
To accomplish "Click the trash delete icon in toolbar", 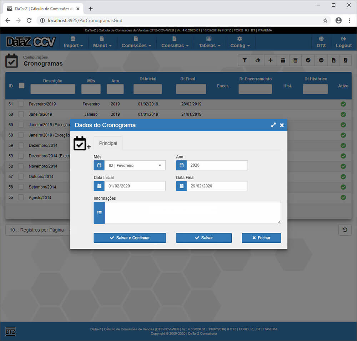I will tap(295, 60).
